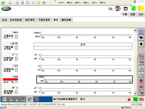
Task: Open the first-aid kit diagnostics icon
Action: click(110, 9)
